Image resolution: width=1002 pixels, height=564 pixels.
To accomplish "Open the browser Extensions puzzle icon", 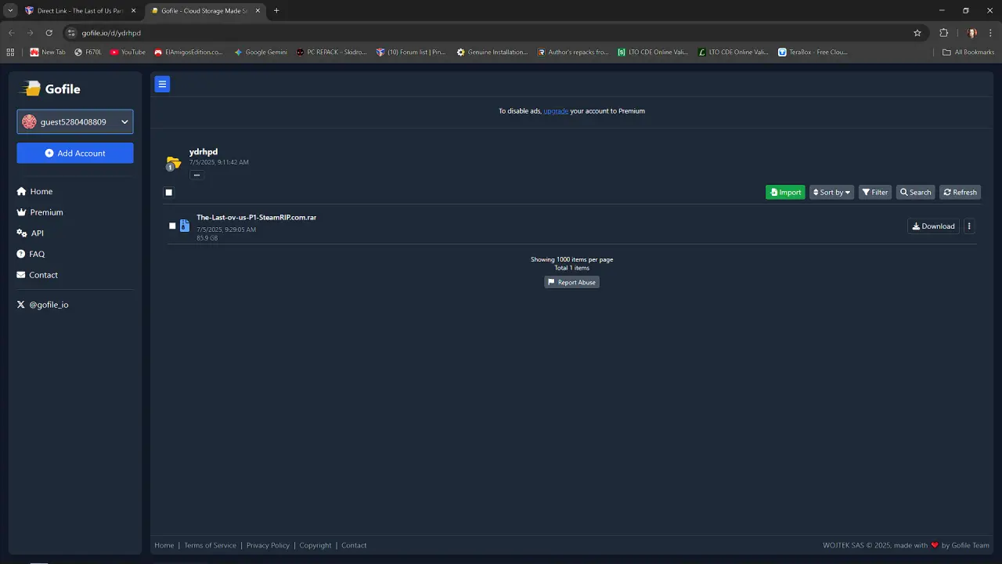I will pyautogui.click(x=943, y=33).
